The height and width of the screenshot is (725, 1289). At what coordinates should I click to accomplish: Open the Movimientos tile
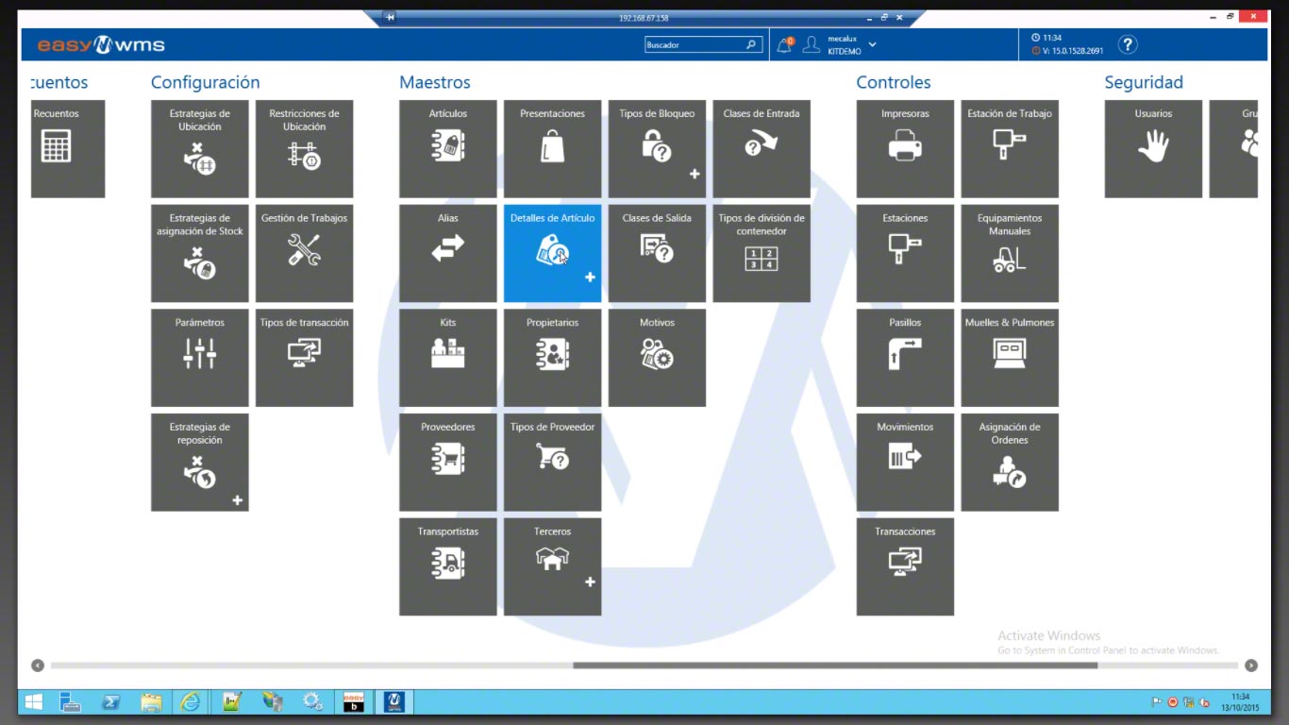click(905, 463)
